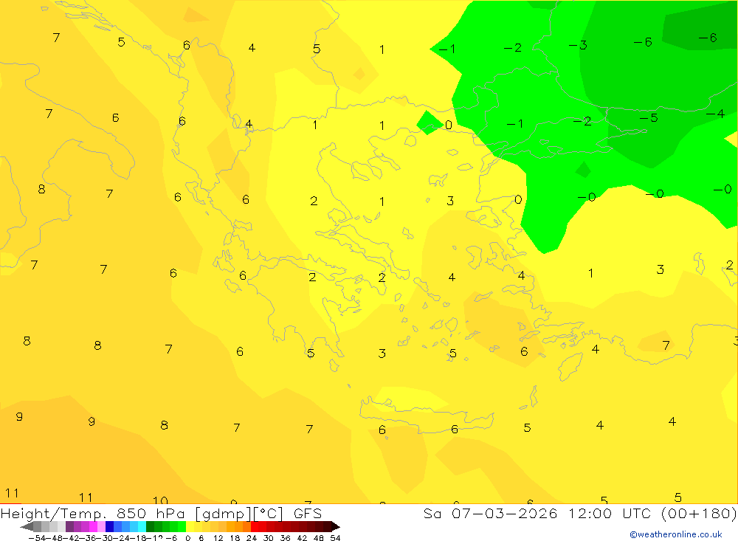The width and height of the screenshot is (738, 541).
Task: Open the weatheronline.co.uk copyright link
Action: pos(675,534)
